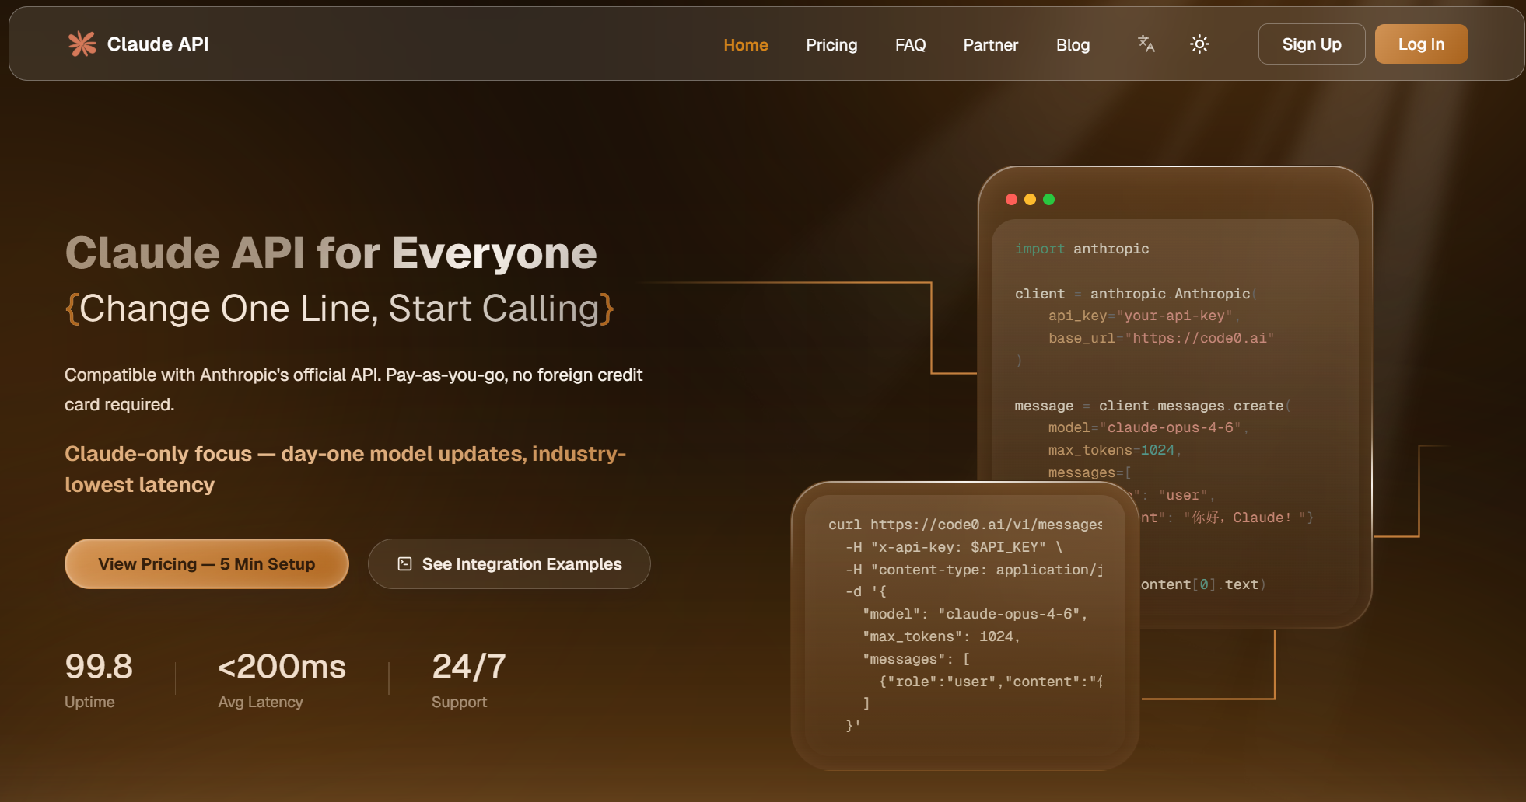Click the <200ms Avg Latency statistic
This screenshot has height=802, width=1526.
point(282,680)
